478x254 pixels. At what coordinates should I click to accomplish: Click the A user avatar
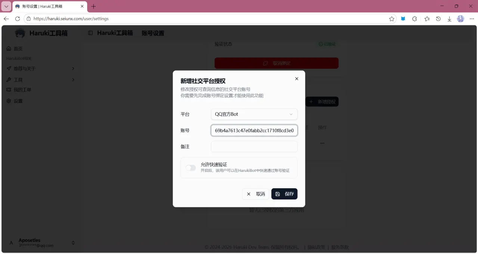coord(11,243)
